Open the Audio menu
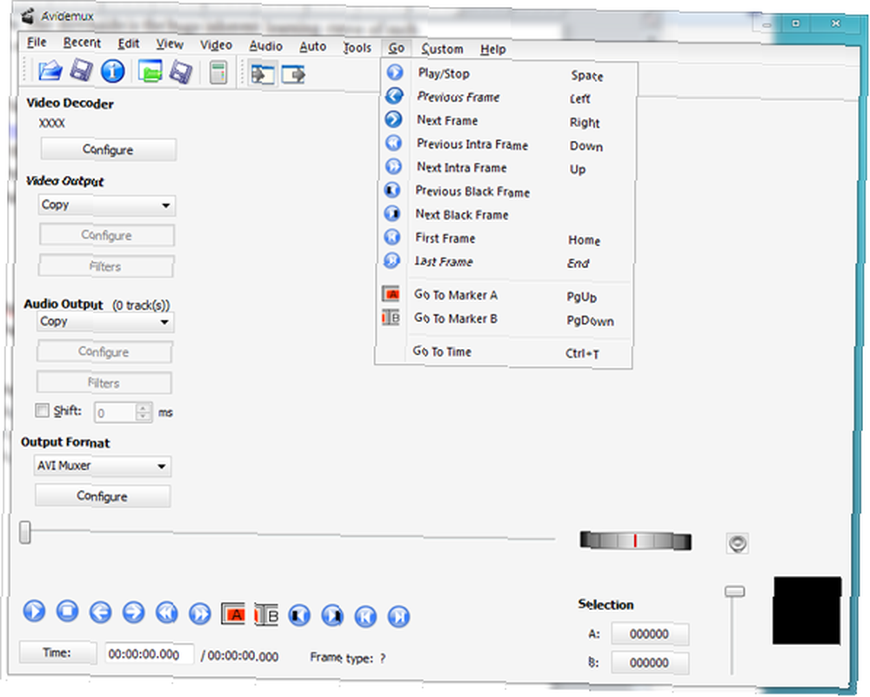This screenshot has width=870, height=697. 265,46
